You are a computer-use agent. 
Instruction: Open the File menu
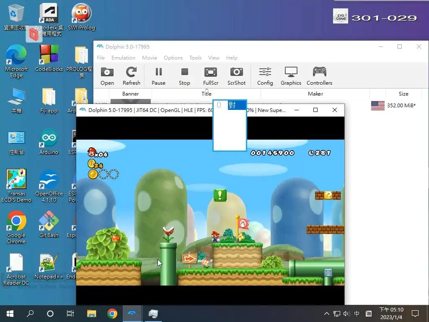[x=101, y=58]
